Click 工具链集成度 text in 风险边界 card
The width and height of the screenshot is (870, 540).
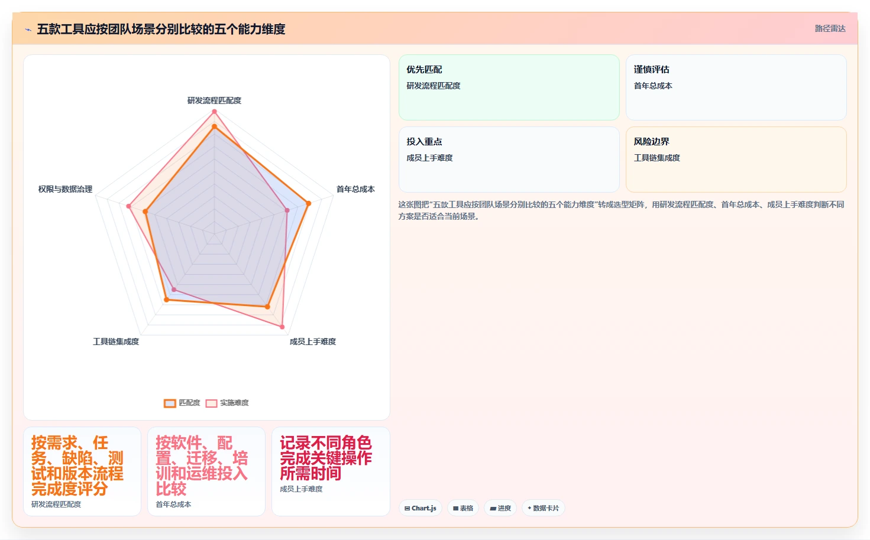tap(656, 158)
